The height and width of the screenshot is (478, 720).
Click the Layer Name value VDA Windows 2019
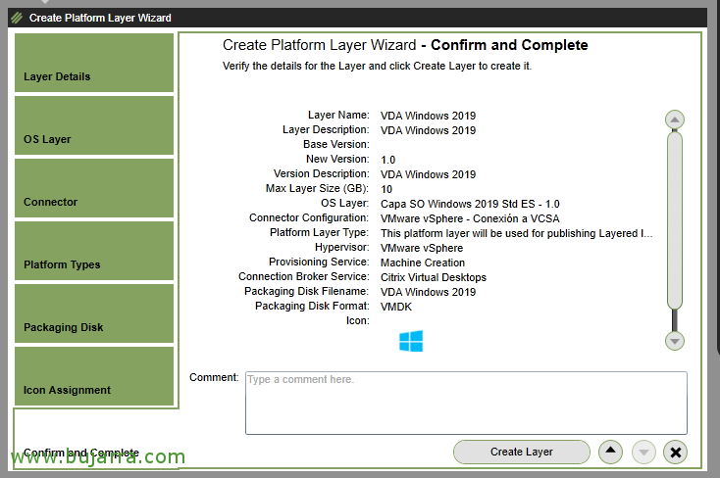tap(428, 116)
